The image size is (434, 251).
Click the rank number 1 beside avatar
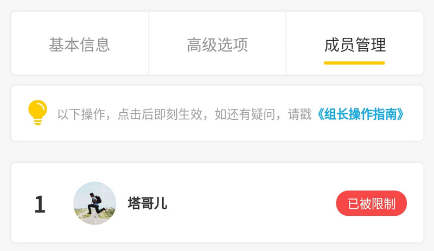[40, 204]
